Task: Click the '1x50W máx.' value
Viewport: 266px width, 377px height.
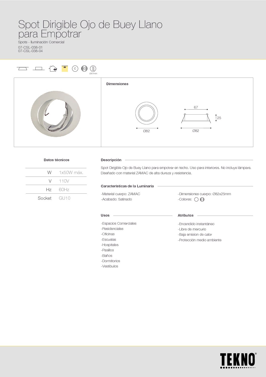Action: (x=71, y=173)
